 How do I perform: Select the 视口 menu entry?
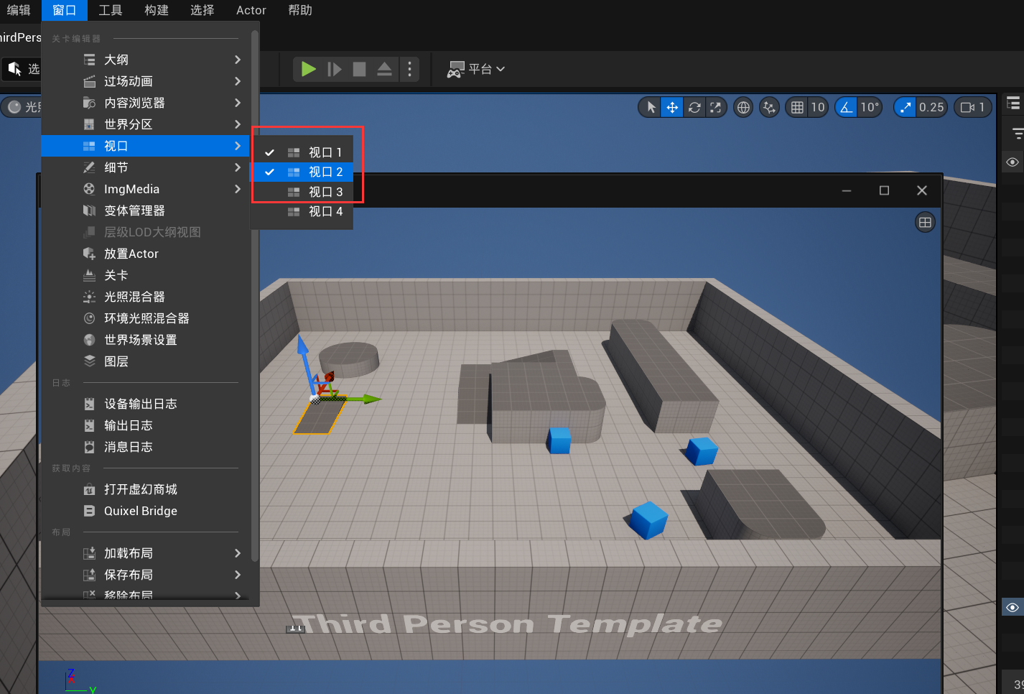coord(146,146)
